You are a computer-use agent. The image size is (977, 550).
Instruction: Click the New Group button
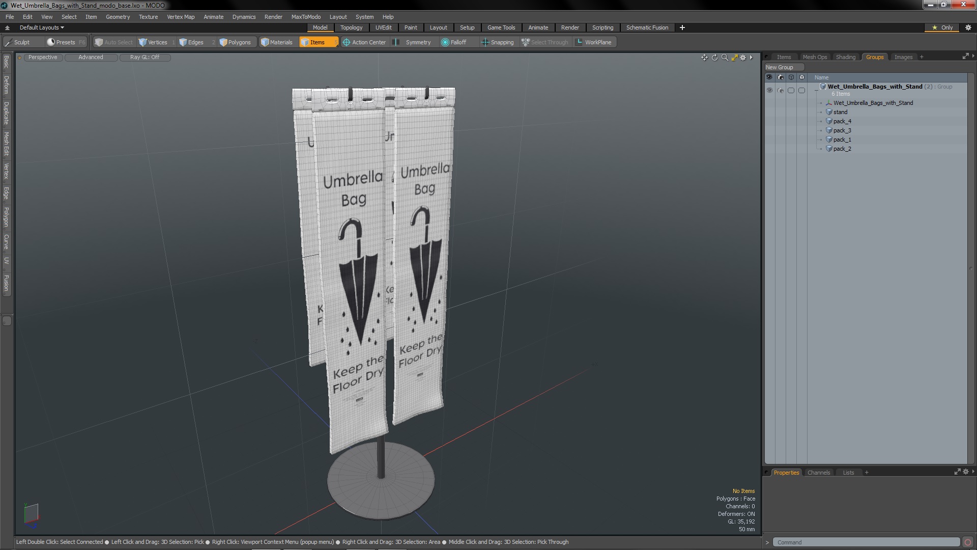(780, 67)
